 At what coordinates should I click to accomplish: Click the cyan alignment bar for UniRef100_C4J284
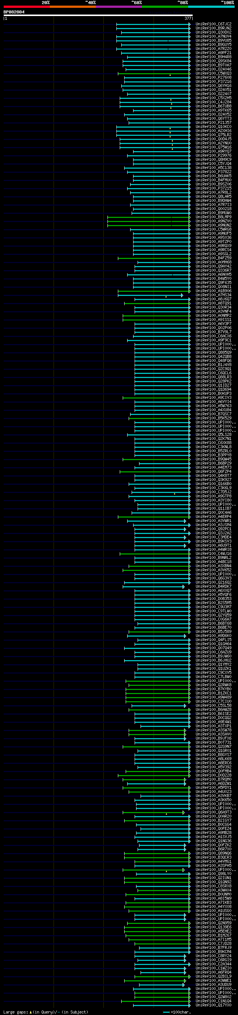155,102
